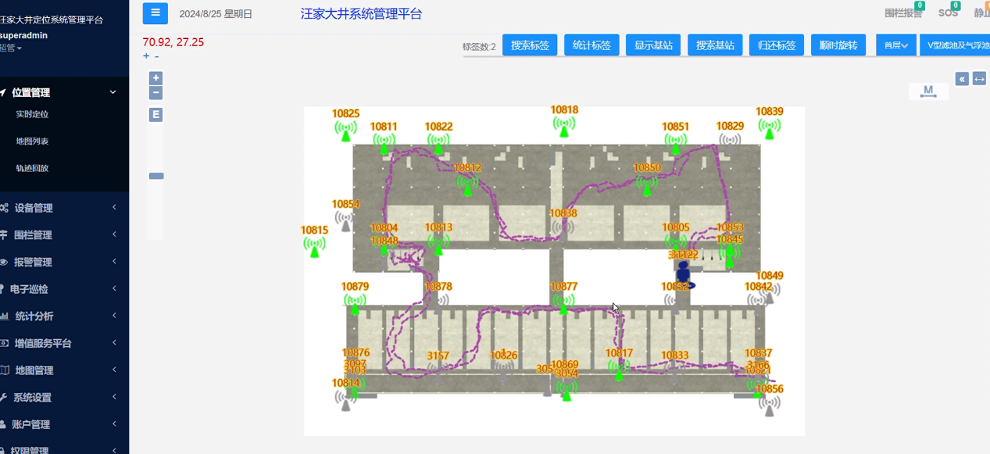Click the map zoom-out minus button

coord(156,93)
